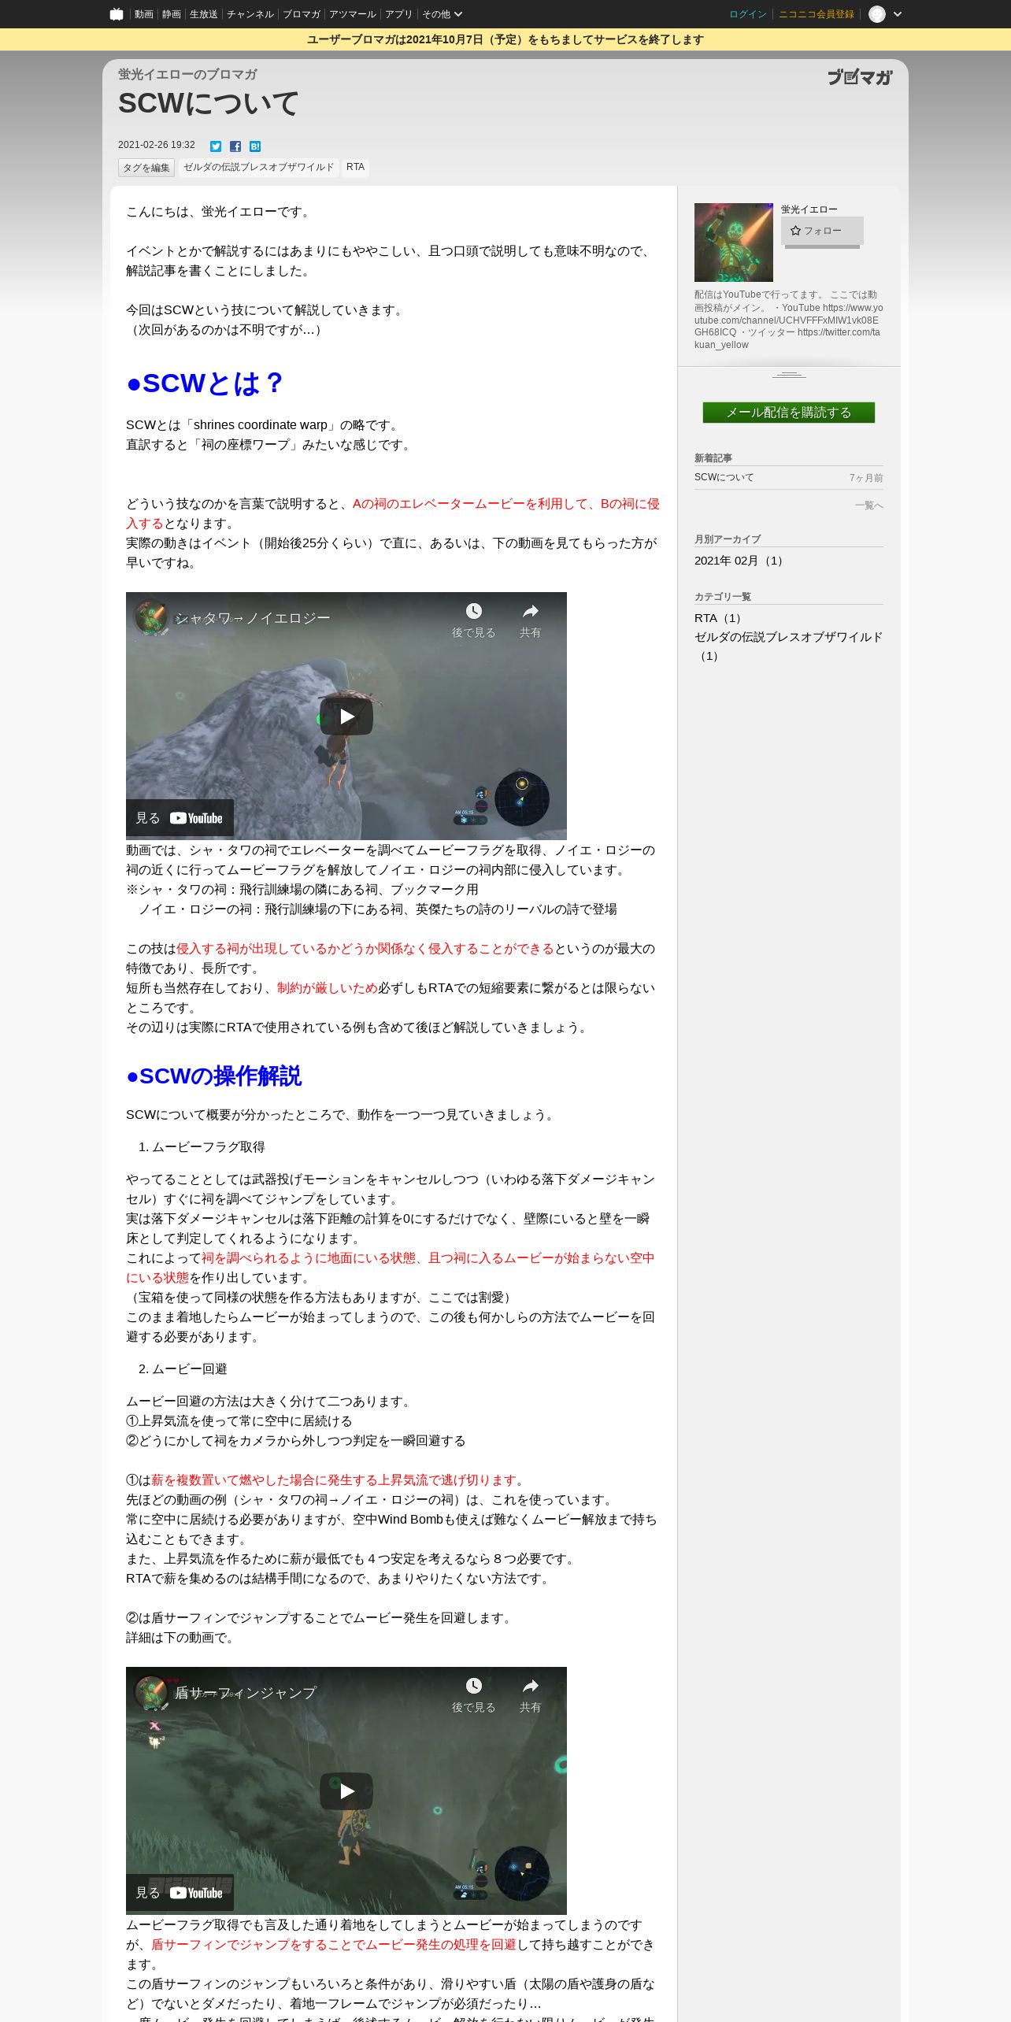Click 盾サーフィンジャンプ video title
1011x2022 pixels.
(246, 1693)
